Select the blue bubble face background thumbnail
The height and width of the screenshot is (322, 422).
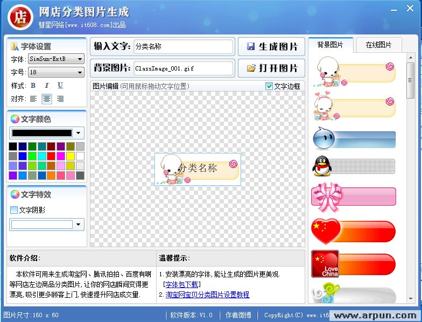pyautogui.click(x=354, y=138)
